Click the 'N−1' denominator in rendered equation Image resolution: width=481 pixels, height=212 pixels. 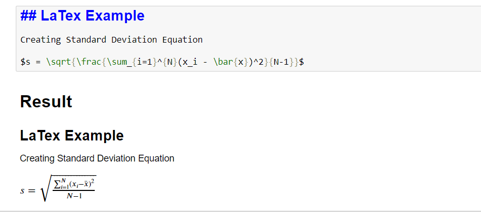pos(74,197)
